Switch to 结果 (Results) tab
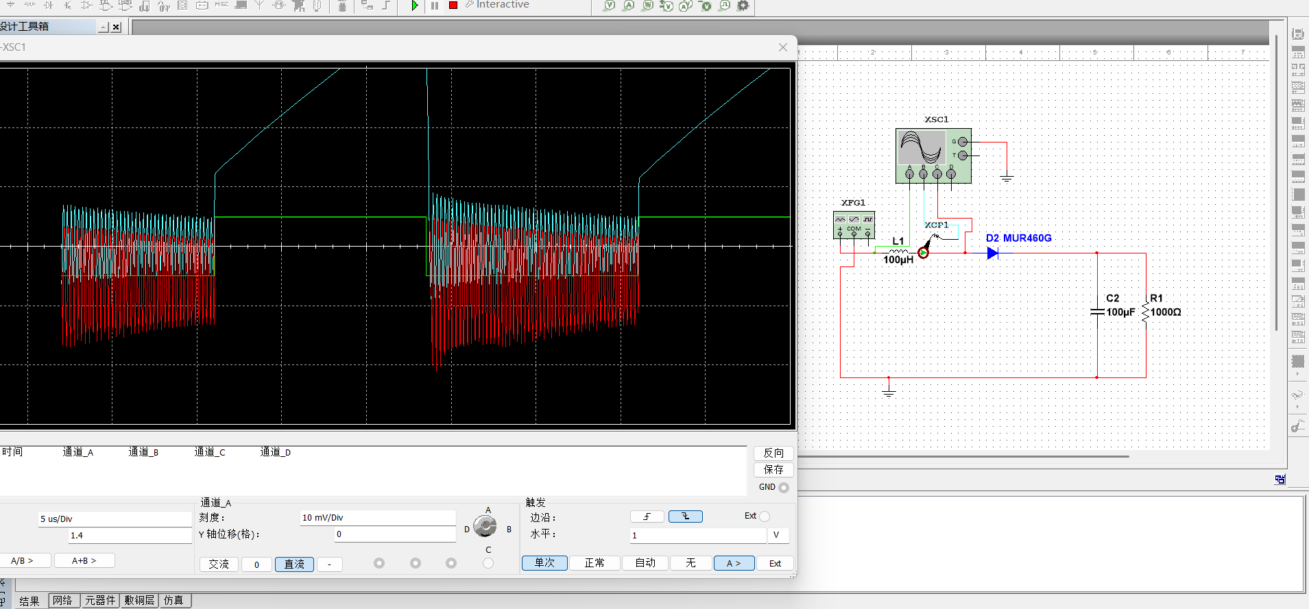This screenshot has width=1309, height=609. (x=29, y=601)
